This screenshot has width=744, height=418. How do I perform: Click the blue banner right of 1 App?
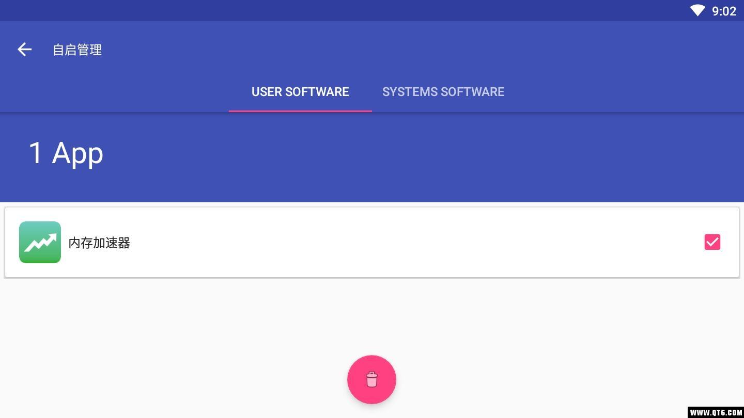[x=413, y=155]
